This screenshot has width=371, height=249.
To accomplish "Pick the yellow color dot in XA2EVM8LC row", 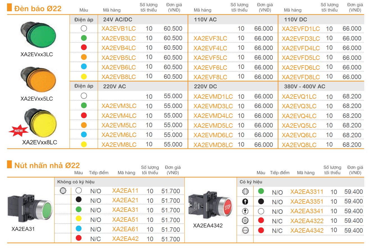I will coord(84,144).
